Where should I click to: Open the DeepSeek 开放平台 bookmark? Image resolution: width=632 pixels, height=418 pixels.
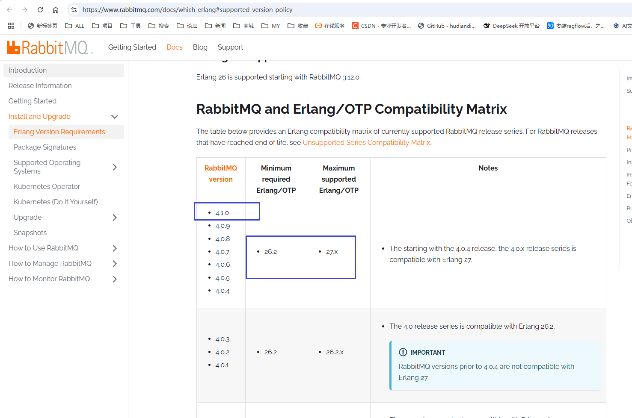(x=511, y=26)
